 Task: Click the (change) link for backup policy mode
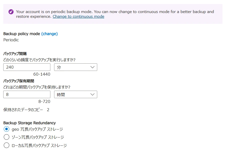49,34
